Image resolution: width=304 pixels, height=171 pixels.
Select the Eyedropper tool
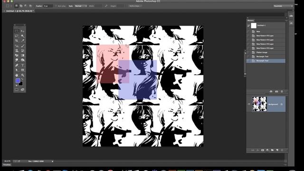pyautogui.click(x=23, y=41)
